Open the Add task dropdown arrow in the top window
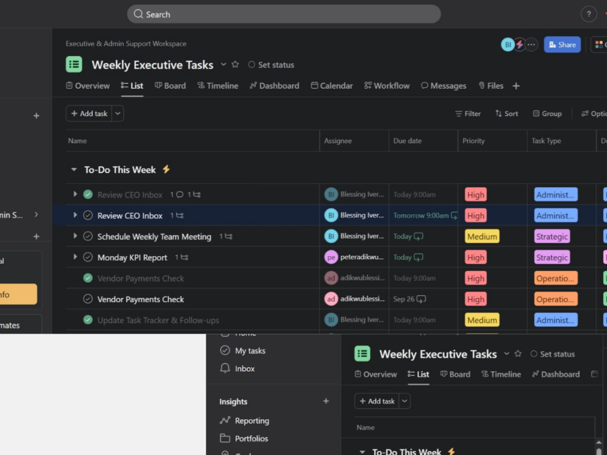The image size is (607, 455). [x=118, y=113]
